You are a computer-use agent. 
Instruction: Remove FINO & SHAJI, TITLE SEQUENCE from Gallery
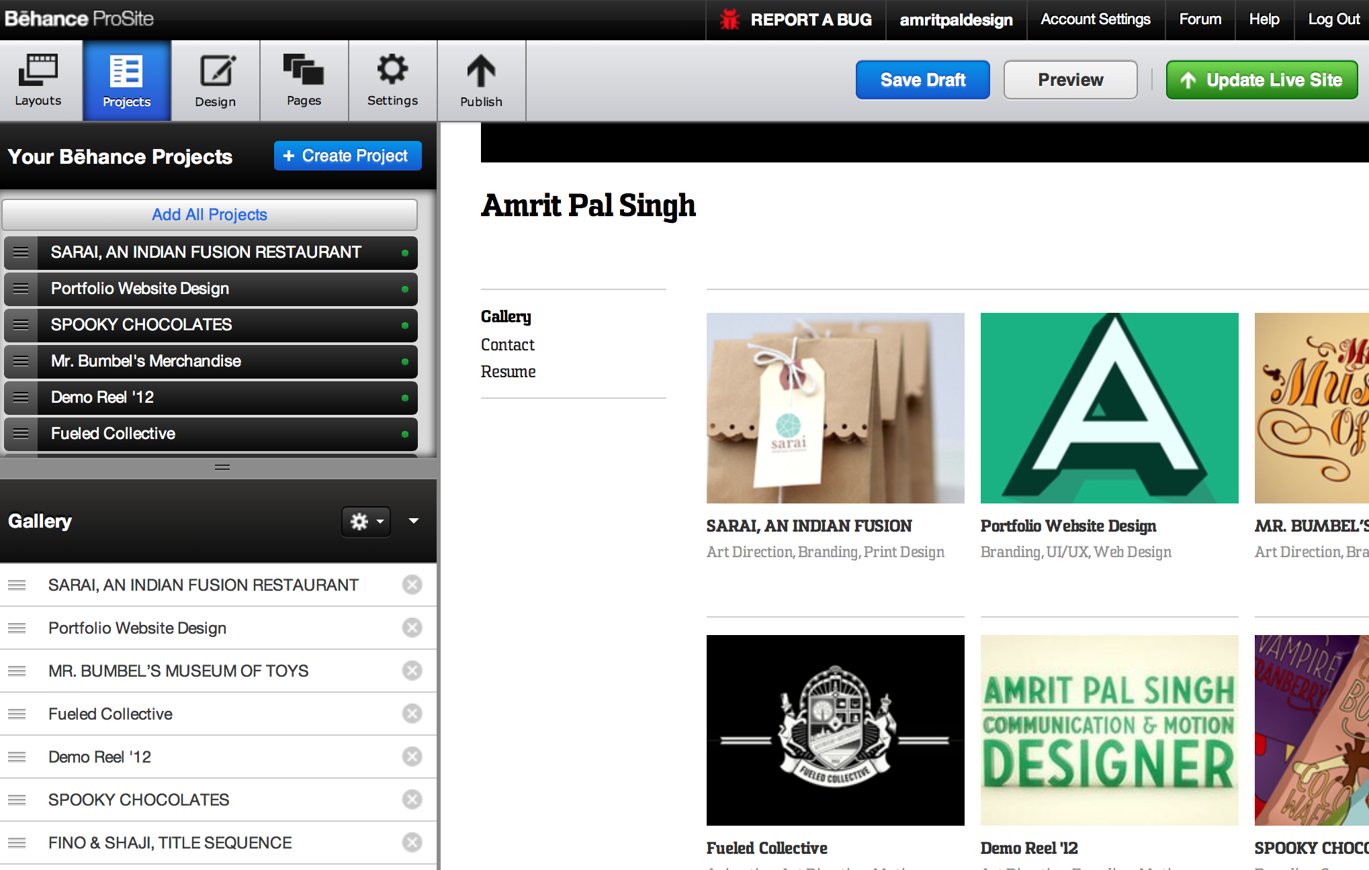coord(412,842)
